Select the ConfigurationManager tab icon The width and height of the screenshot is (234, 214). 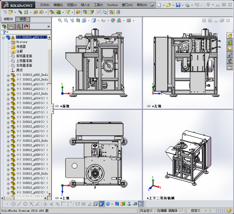click(x=19, y=26)
